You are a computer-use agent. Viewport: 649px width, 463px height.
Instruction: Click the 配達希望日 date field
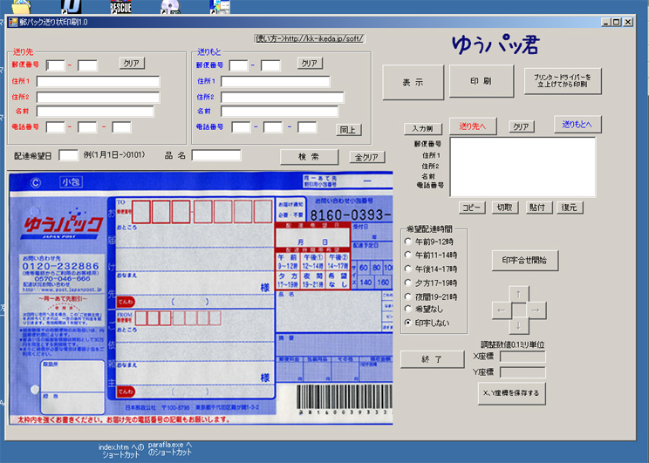[68, 155]
